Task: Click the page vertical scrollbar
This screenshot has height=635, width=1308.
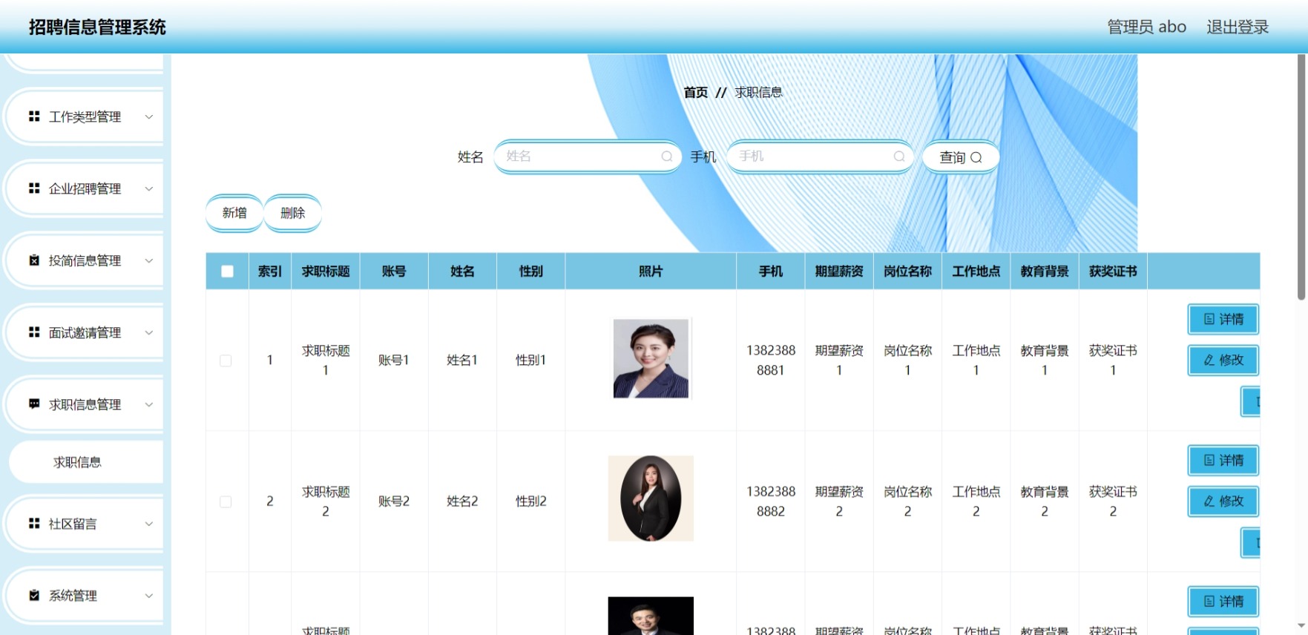Action: (x=1301, y=178)
